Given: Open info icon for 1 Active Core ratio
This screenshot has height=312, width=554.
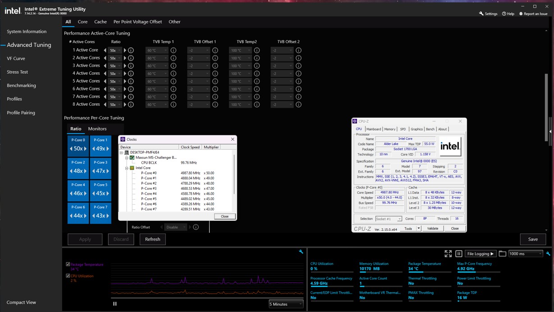Looking at the screenshot, I should [x=131, y=50].
